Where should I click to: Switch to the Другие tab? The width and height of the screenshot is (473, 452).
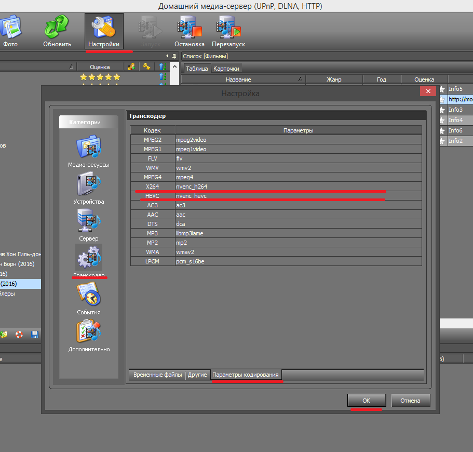point(197,375)
